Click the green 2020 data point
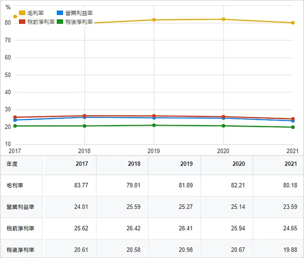 223,126
